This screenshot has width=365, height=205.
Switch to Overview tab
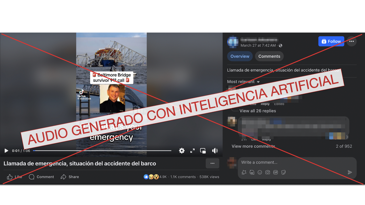pyautogui.click(x=240, y=56)
